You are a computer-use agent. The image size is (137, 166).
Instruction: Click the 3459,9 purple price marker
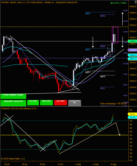pyautogui.click(x=132, y=50)
